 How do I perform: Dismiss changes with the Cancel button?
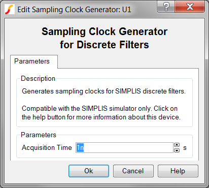point(133,171)
